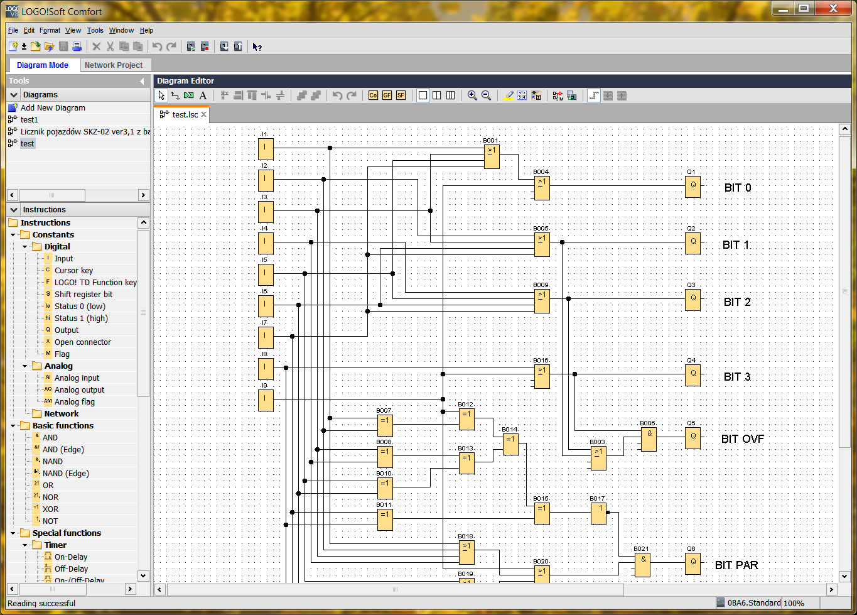Click the Zoom Out magnifier icon
857x615 pixels.
click(x=486, y=95)
